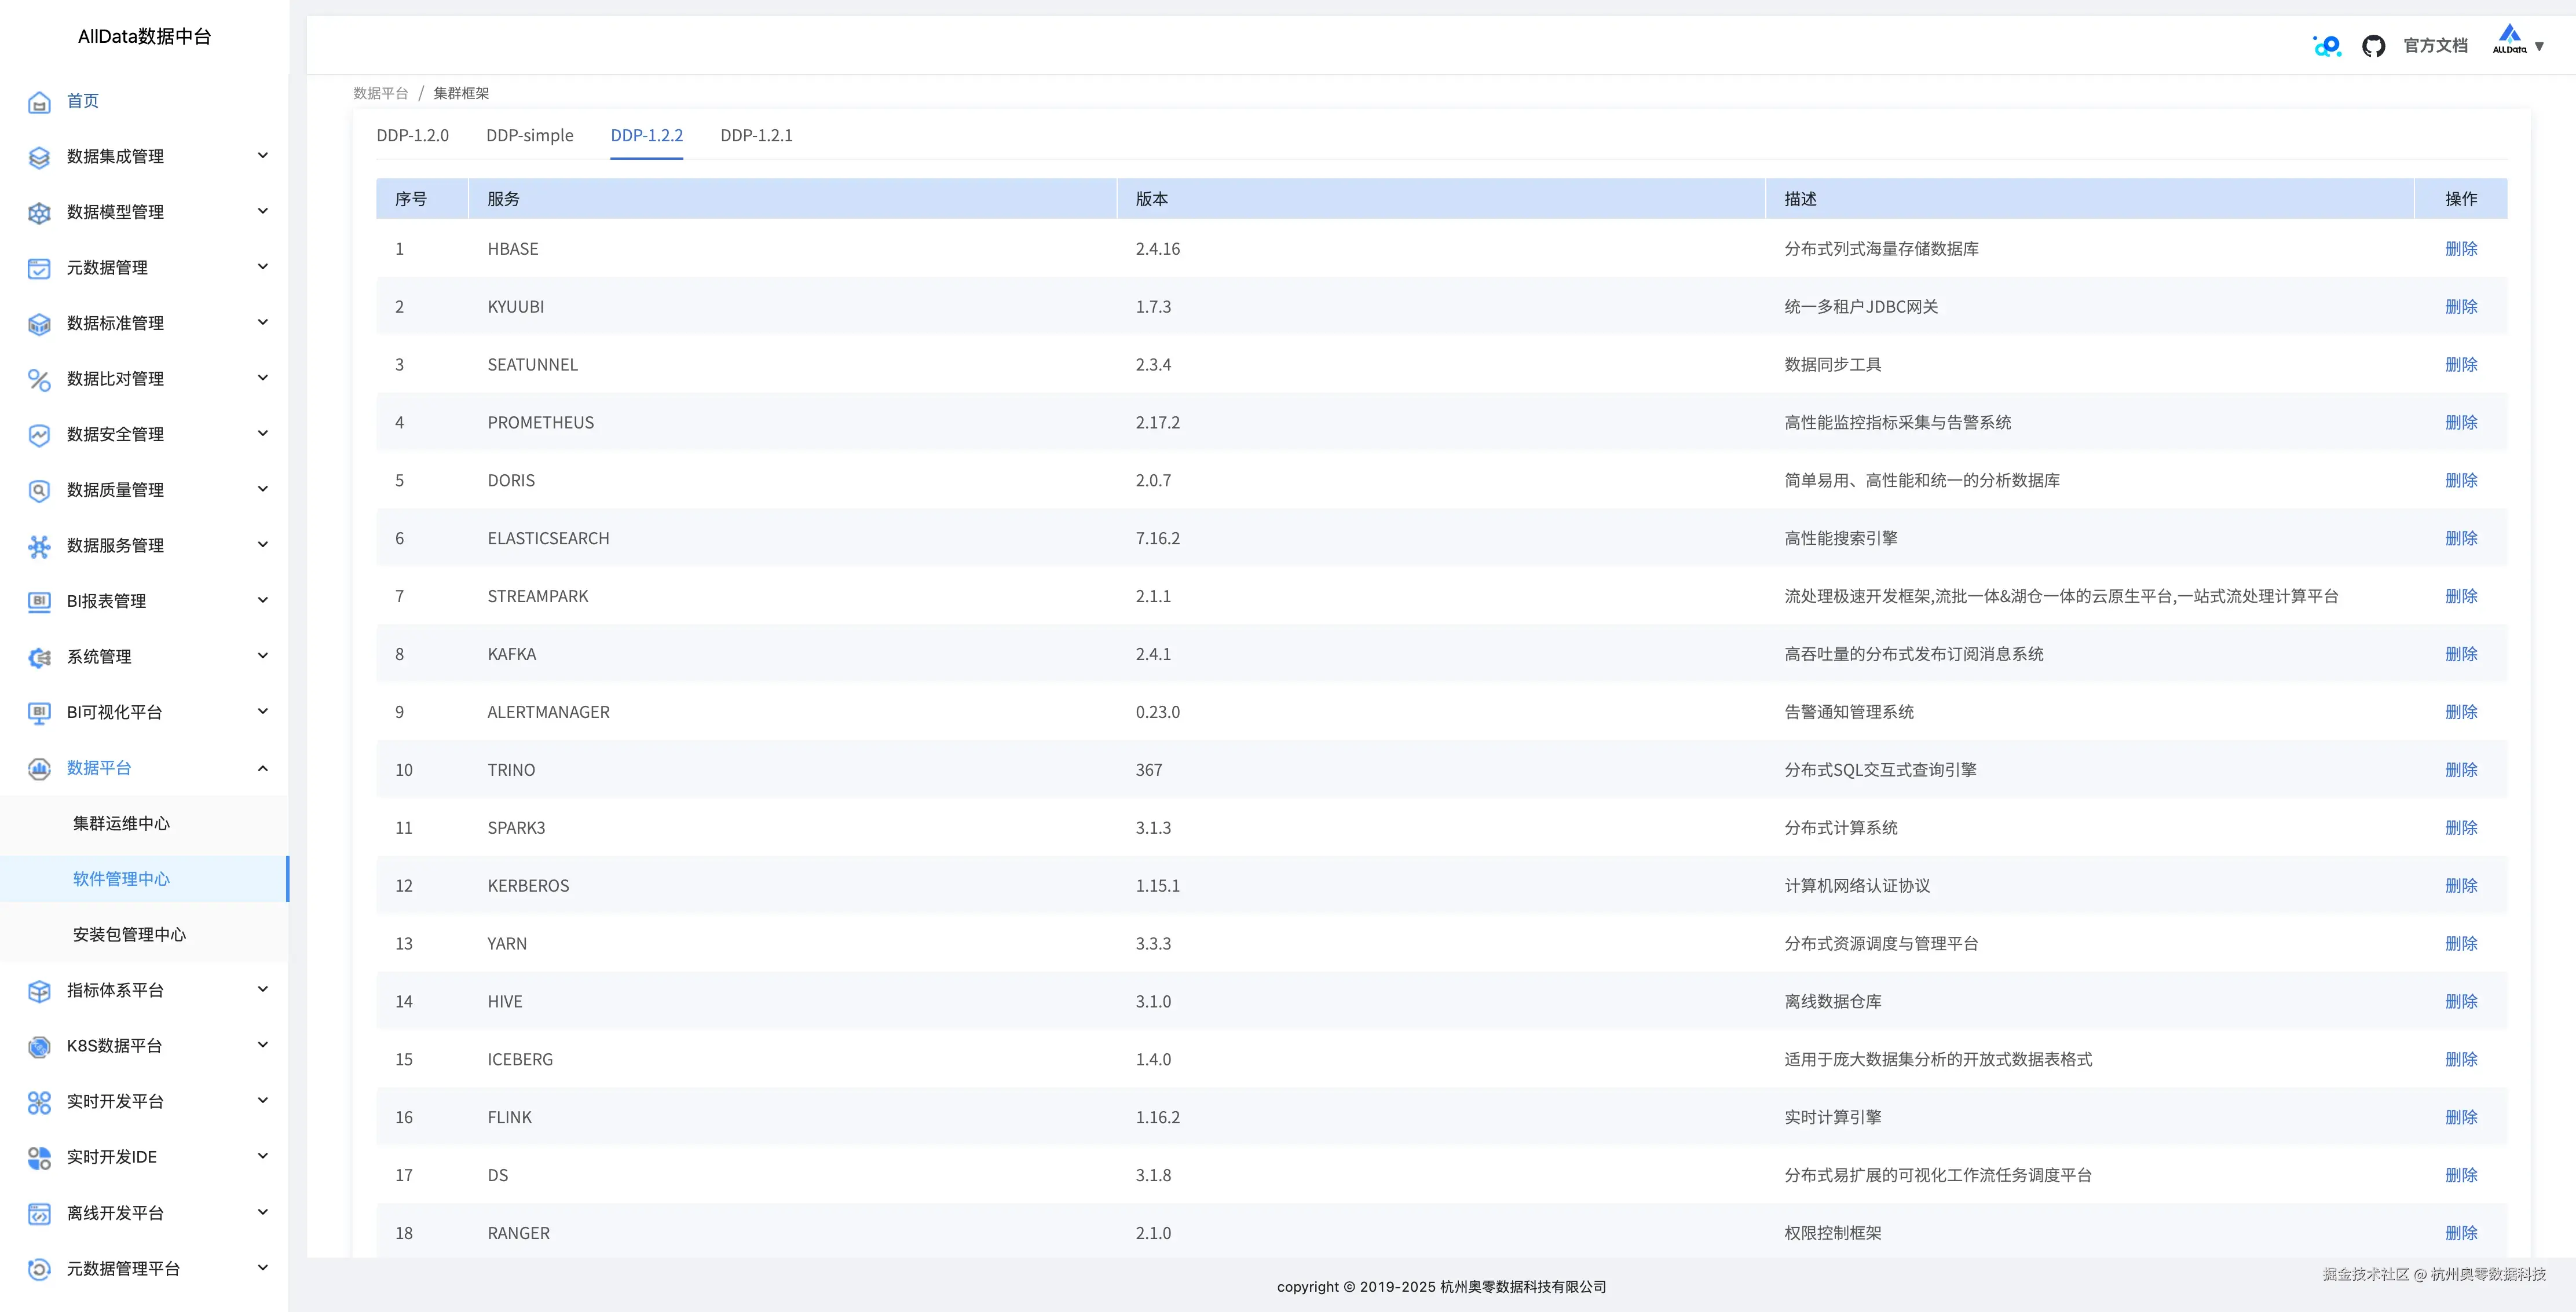Click the BI报表管理 monitor icon
Screen dimensions: 2576x1312
click(39, 601)
